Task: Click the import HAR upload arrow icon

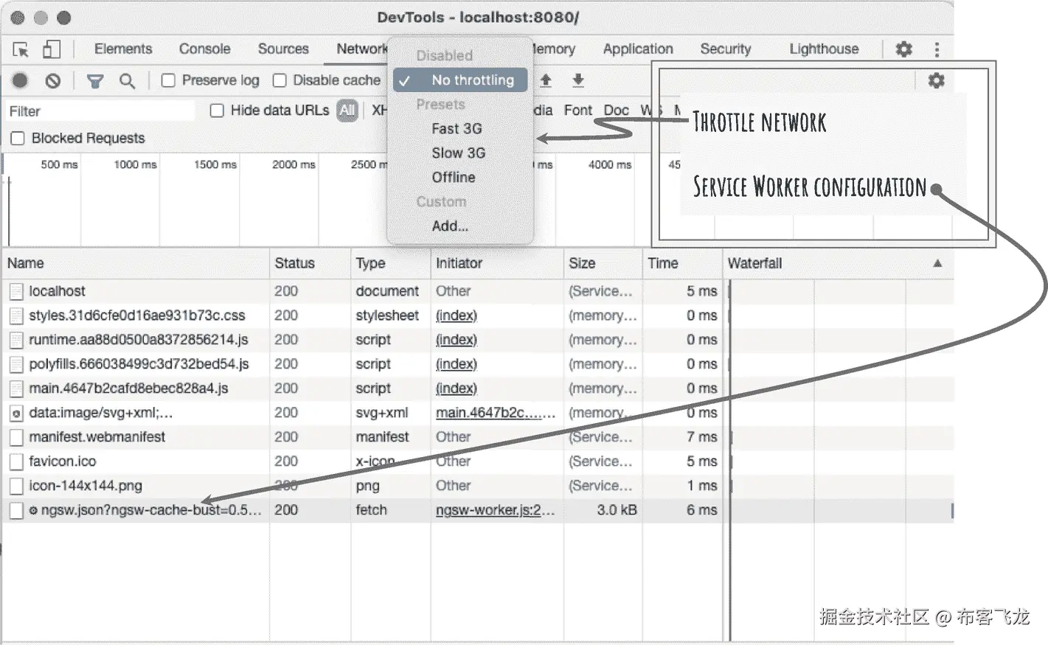Action: 546,80
